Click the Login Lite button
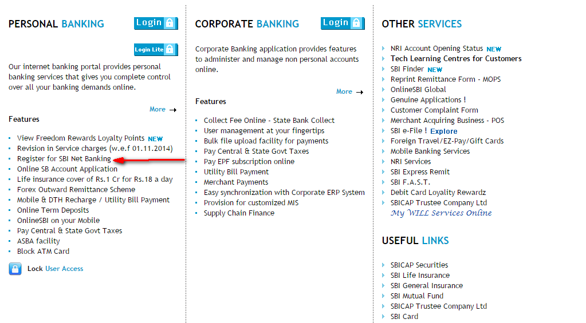This screenshot has width=586, height=323. [x=156, y=50]
